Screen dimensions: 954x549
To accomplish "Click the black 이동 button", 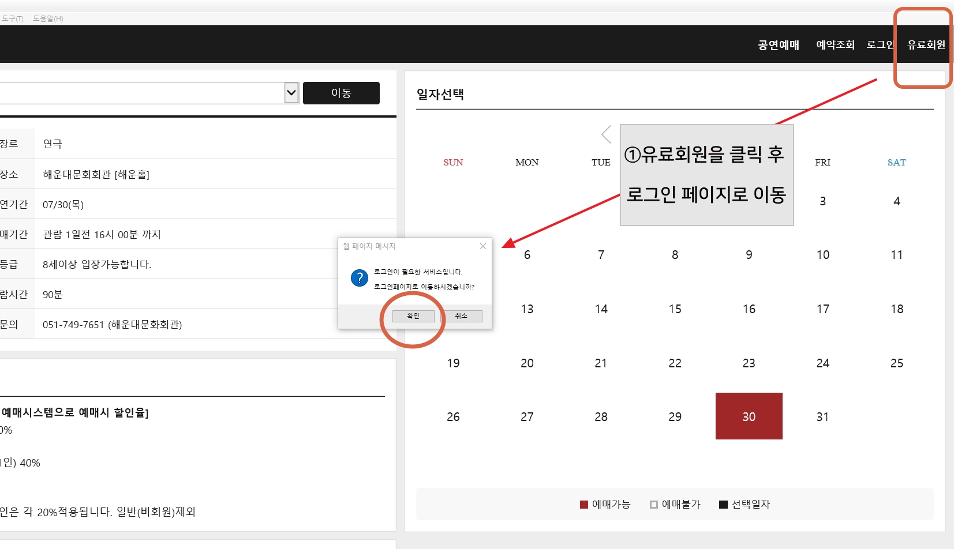I will [x=341, y=93].
